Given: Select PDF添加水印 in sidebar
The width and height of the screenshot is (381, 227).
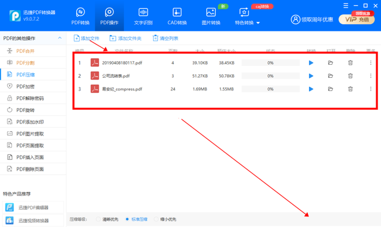Looking at the screenshot, I should click(x=33, y=122).
